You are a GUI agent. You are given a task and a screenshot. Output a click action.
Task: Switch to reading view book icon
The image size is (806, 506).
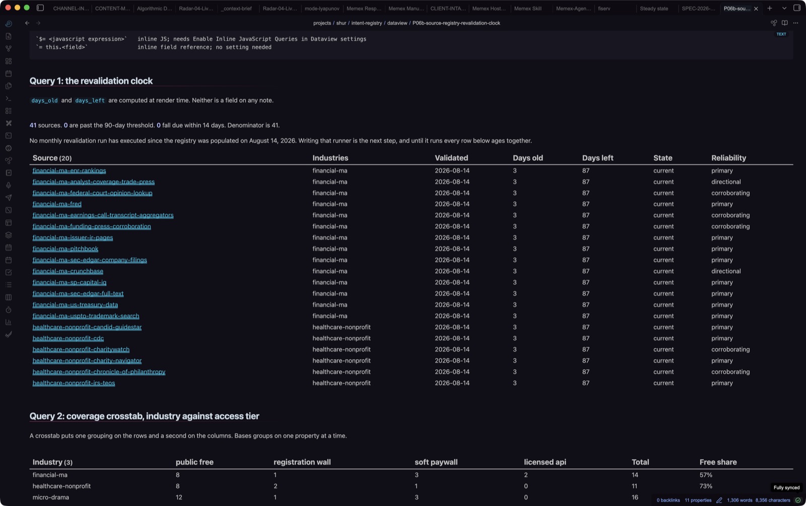point(785,23)
